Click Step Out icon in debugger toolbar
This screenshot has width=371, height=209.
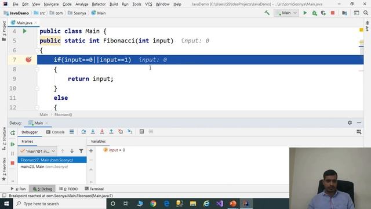[111, 132]
